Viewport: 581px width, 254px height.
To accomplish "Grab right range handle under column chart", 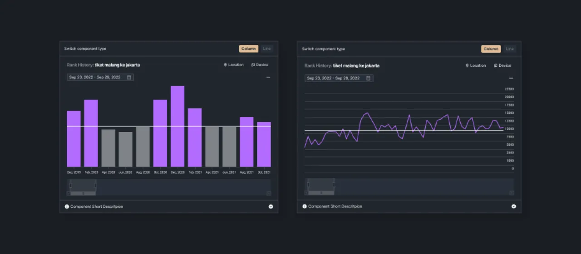I will [x=95, y=185].
